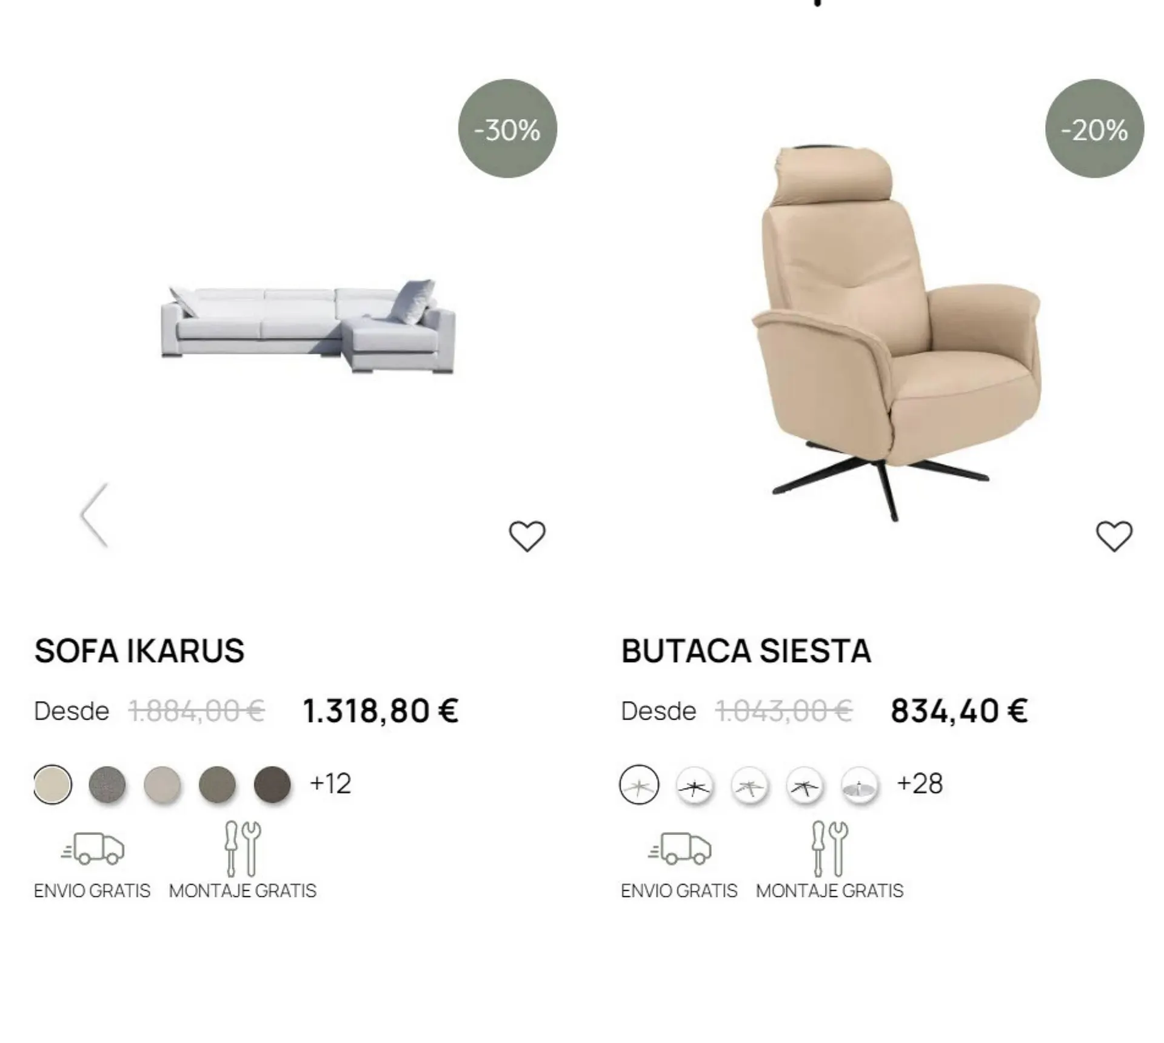The height and width of the screenshot is (1043, 1164).
Task: Click the delivery truck icon under Butaca Siesta
Action: [x=680, y=848]
